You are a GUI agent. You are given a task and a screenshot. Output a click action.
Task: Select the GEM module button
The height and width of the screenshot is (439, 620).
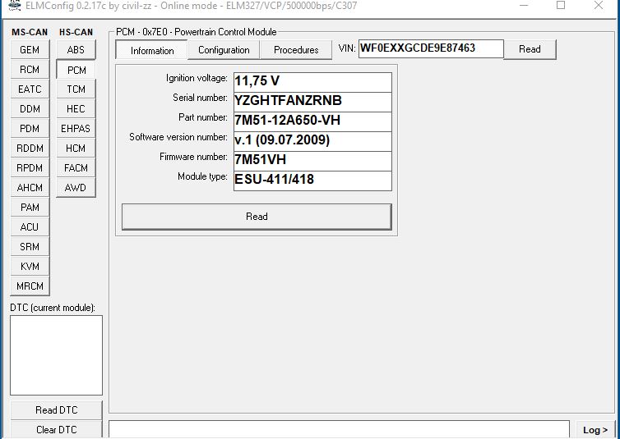tap(30, 50)
